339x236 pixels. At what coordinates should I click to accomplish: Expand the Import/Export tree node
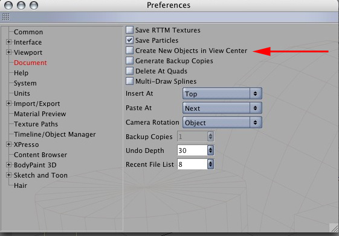click(8, 104)
